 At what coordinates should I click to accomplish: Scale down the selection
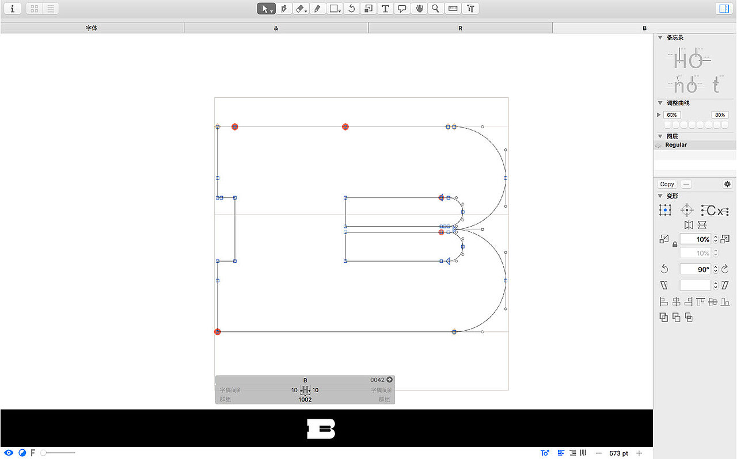(664, 239)
